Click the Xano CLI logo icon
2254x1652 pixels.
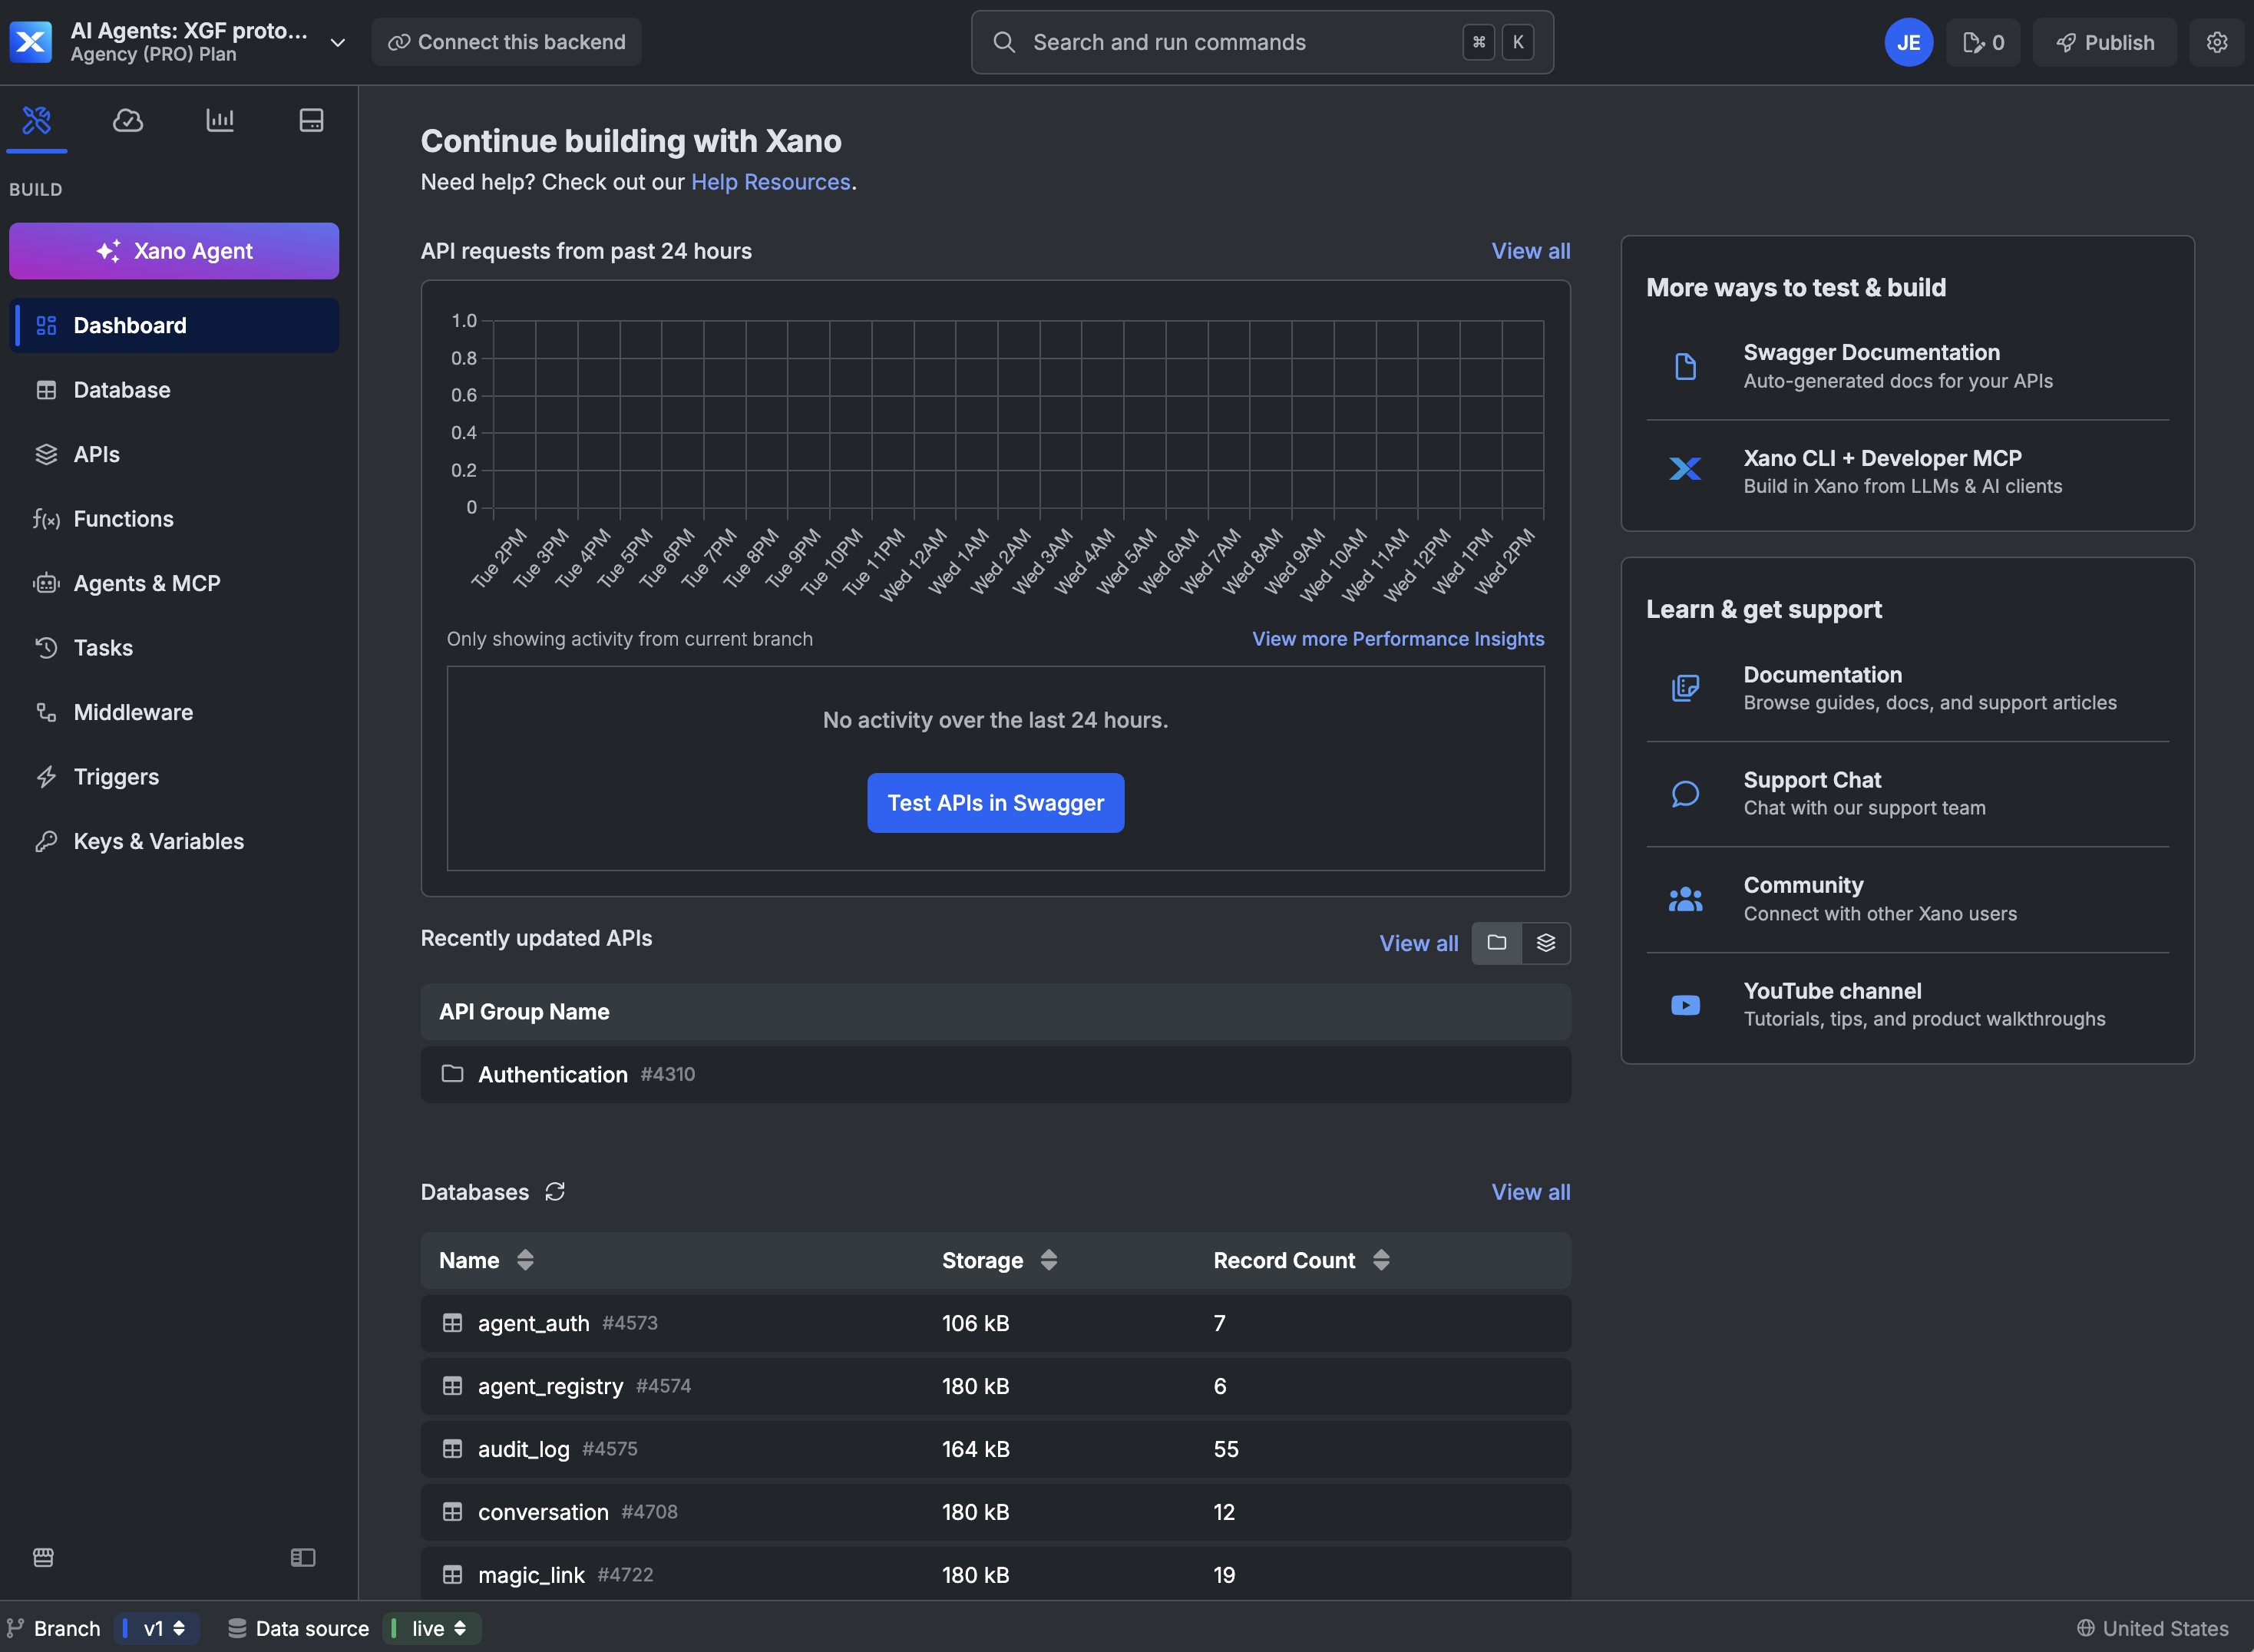pos(1685,469)
